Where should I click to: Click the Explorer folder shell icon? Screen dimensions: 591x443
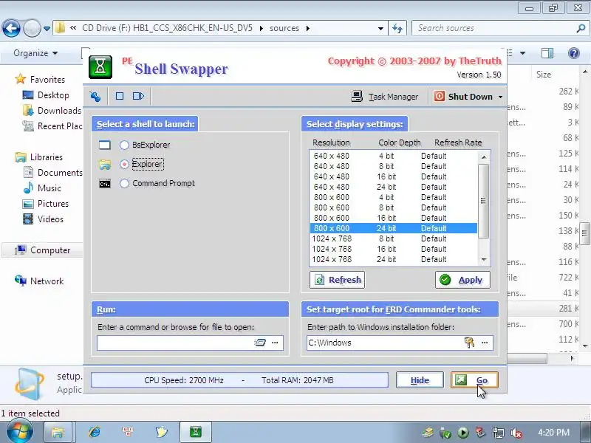tap(104, 164)
